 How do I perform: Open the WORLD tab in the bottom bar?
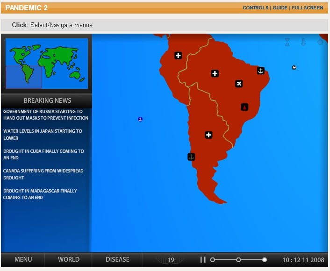click(x=69, y=259)
